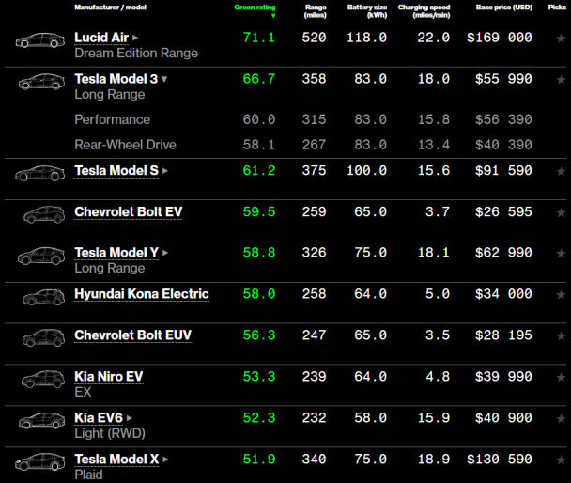
Task: Collapse the Tesla Model 3 variants list
Action: 164,80
